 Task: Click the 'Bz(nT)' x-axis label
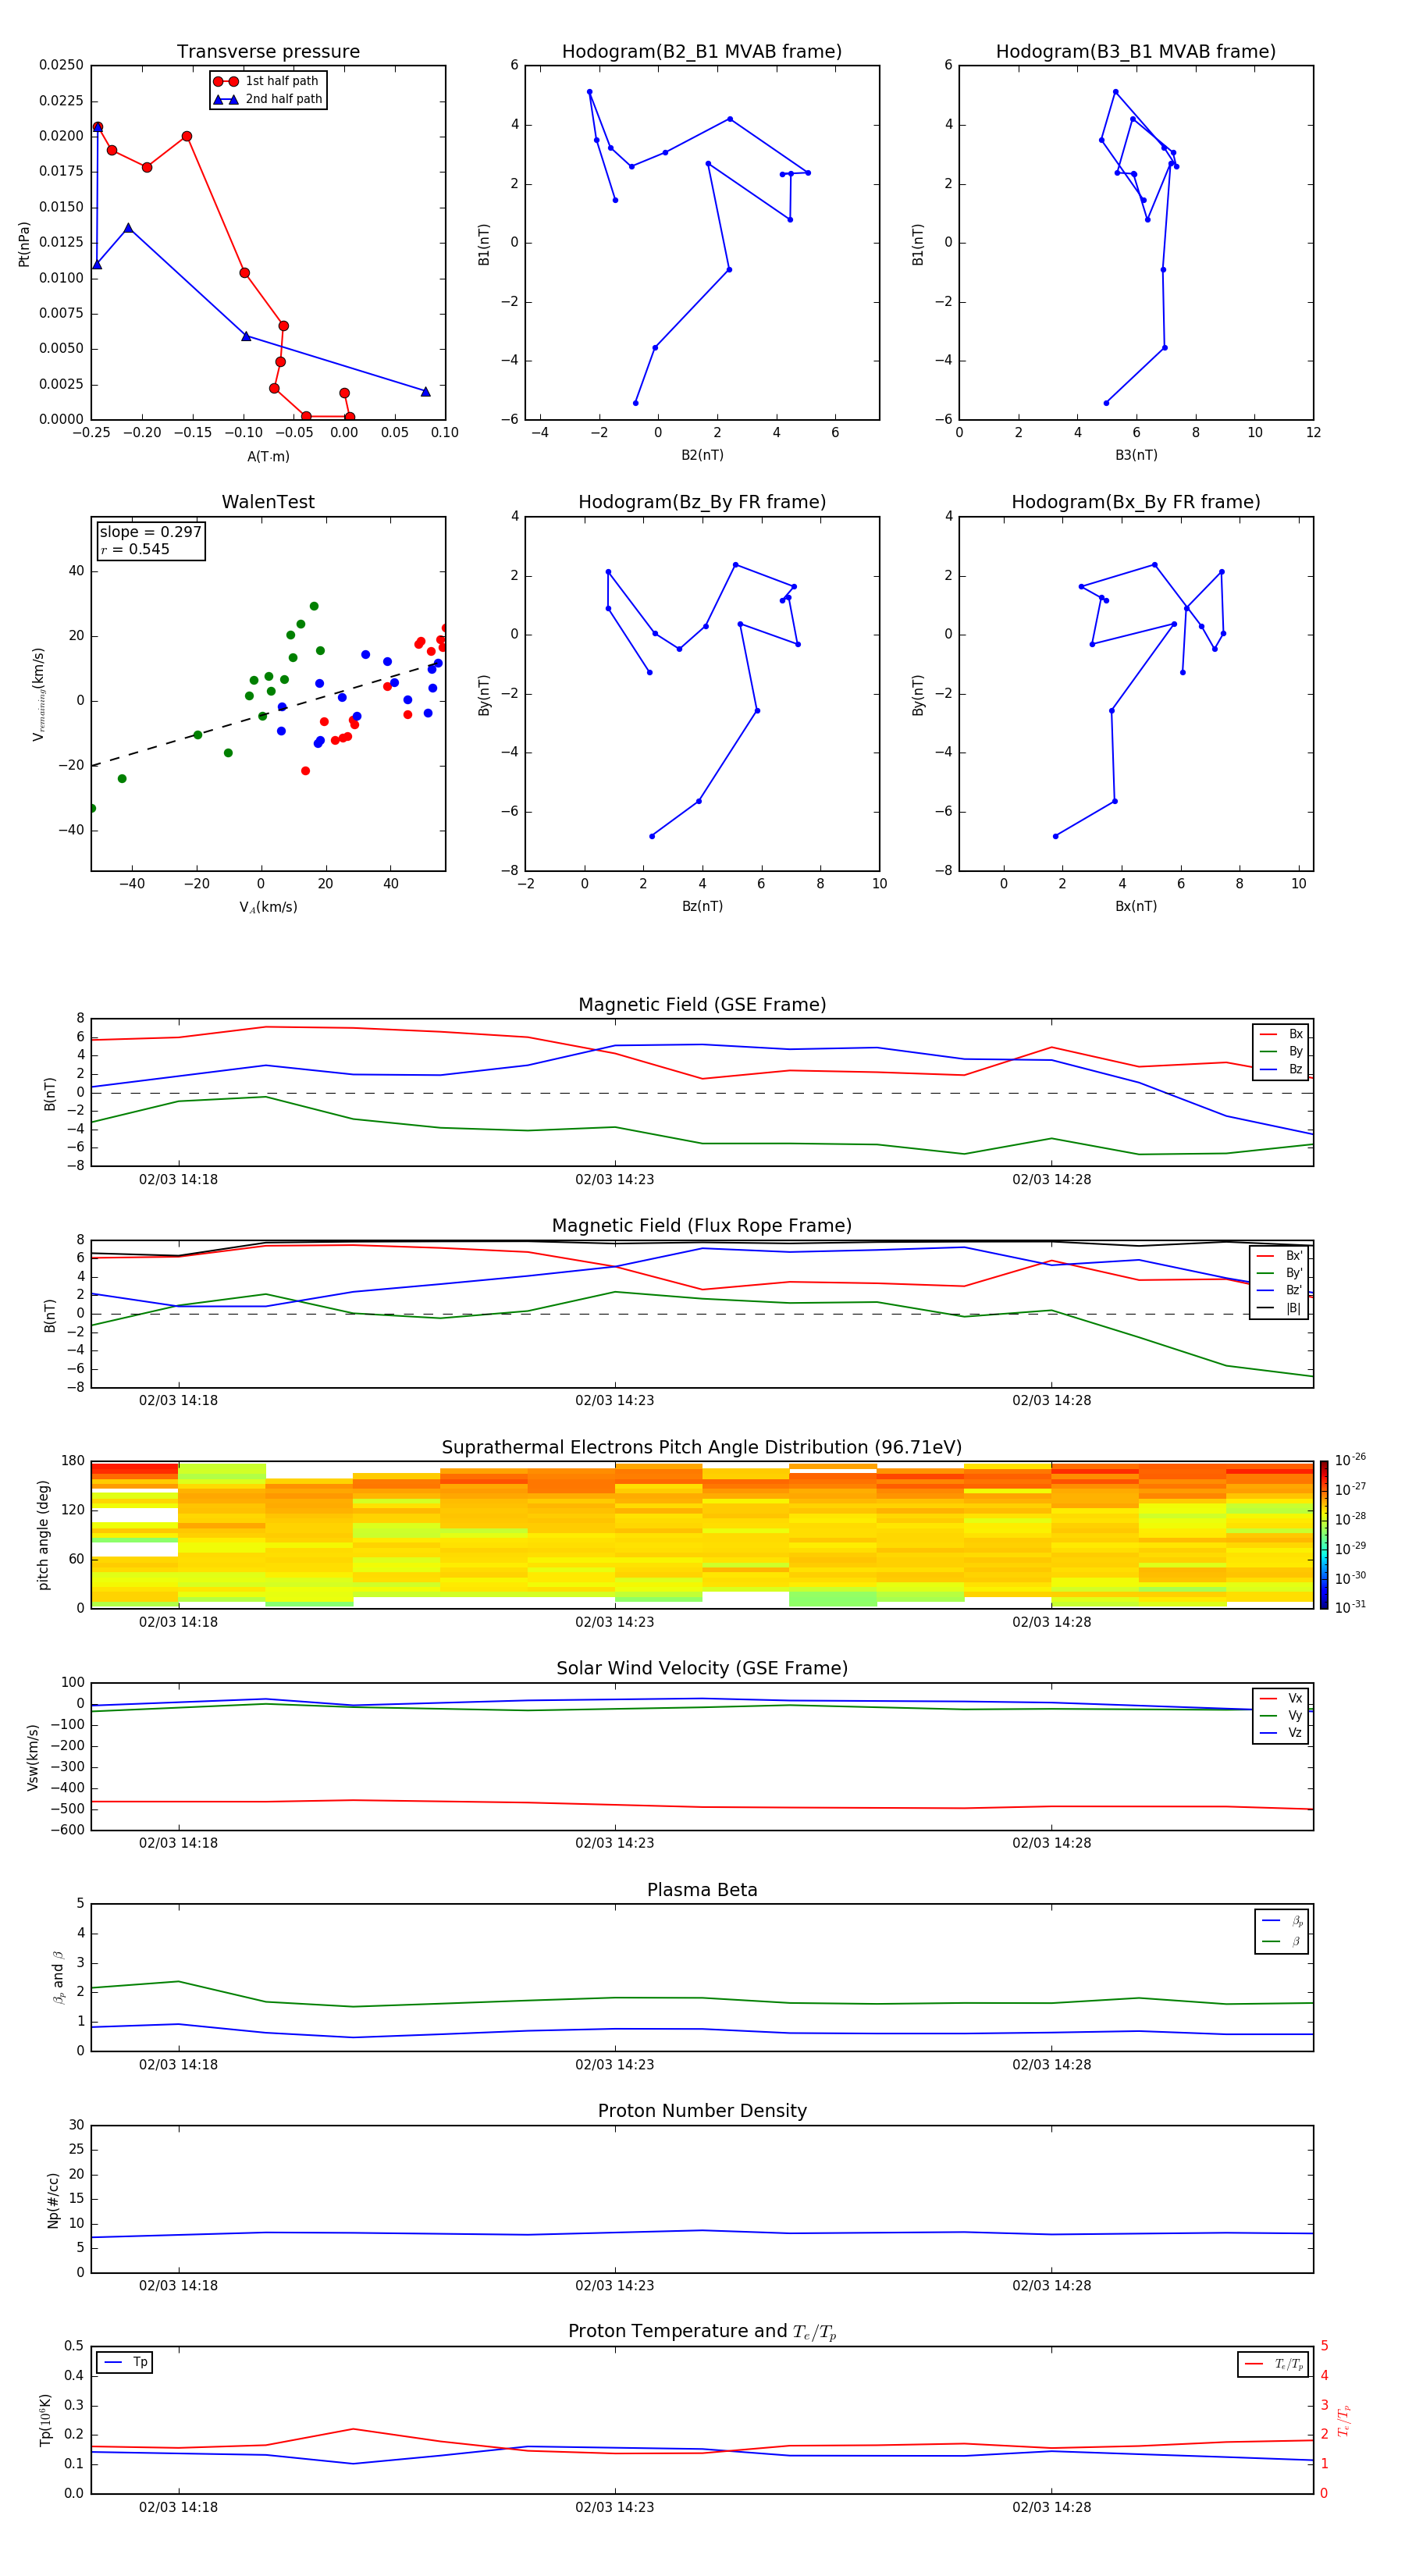(x=702, y=906)
